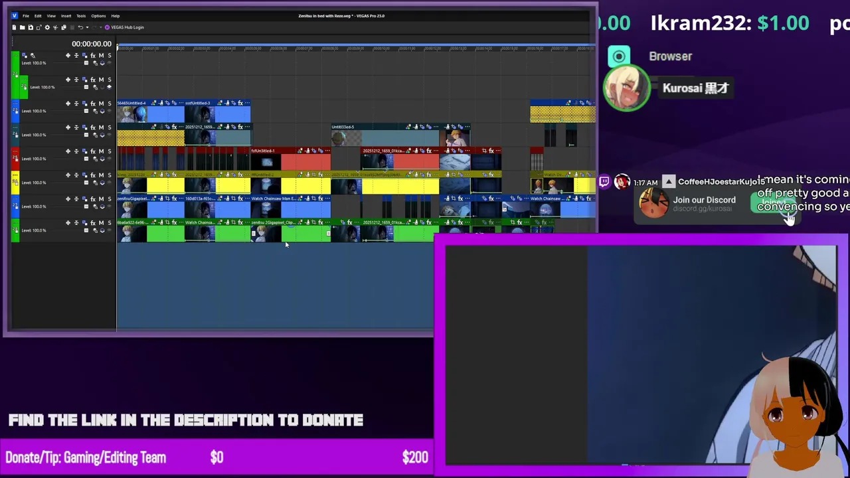Open Render As from the VEGAS toolbar

pyautogui.click(x=39, y=27)
